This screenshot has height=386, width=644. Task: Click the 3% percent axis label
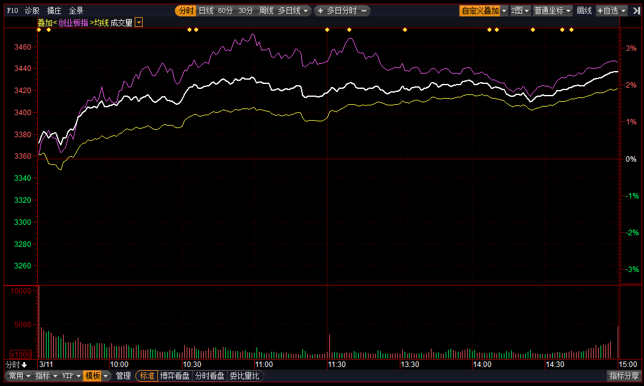[x=631, y=48]
